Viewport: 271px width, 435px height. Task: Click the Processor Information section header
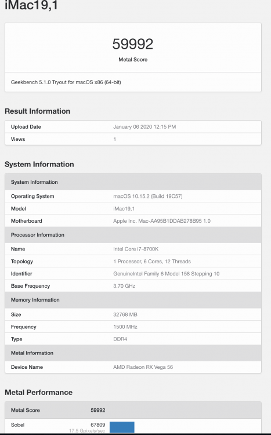point(133,235)
